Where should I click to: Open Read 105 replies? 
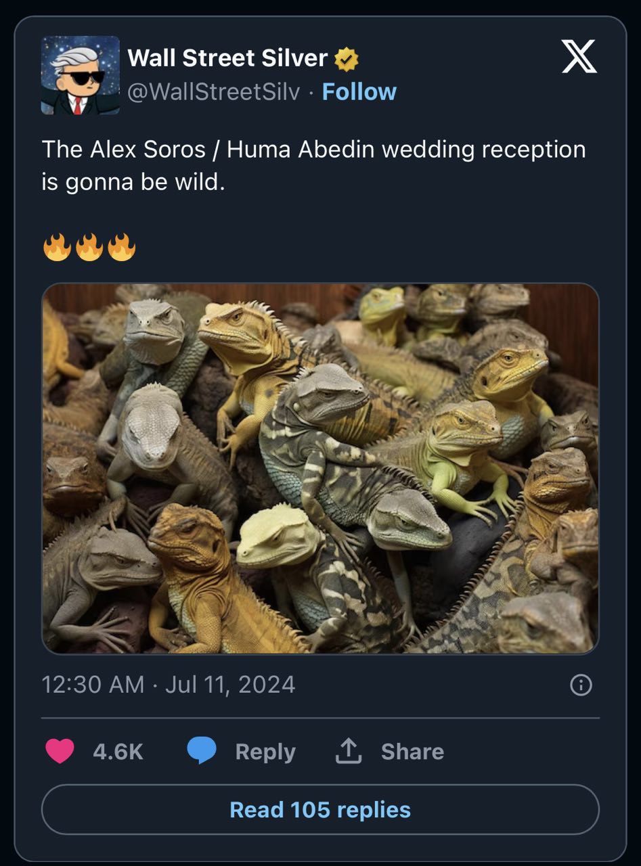pyautogui.click(x=320, y=810)
